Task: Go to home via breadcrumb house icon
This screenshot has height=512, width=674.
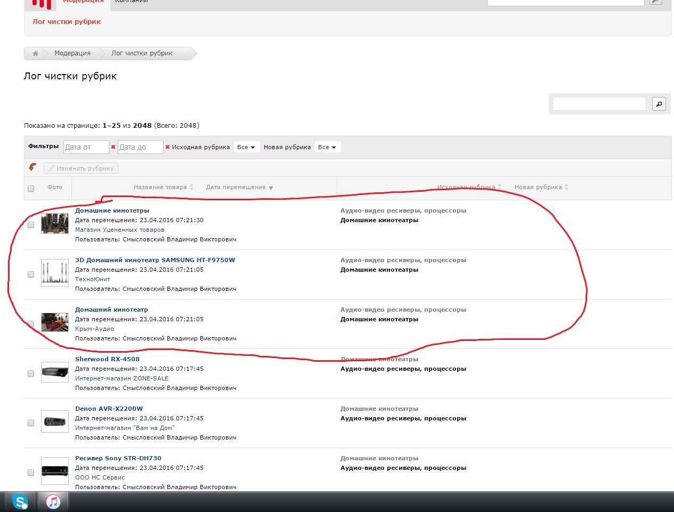Action: coord(35,53)
